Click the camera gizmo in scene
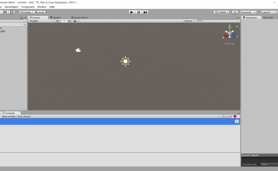Viewport: 278px width, 171px height. coord(78,50)
